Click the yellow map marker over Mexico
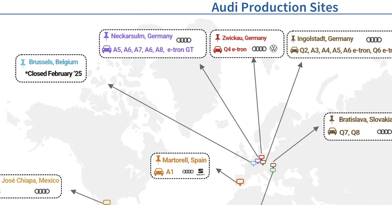 [107, 202]
